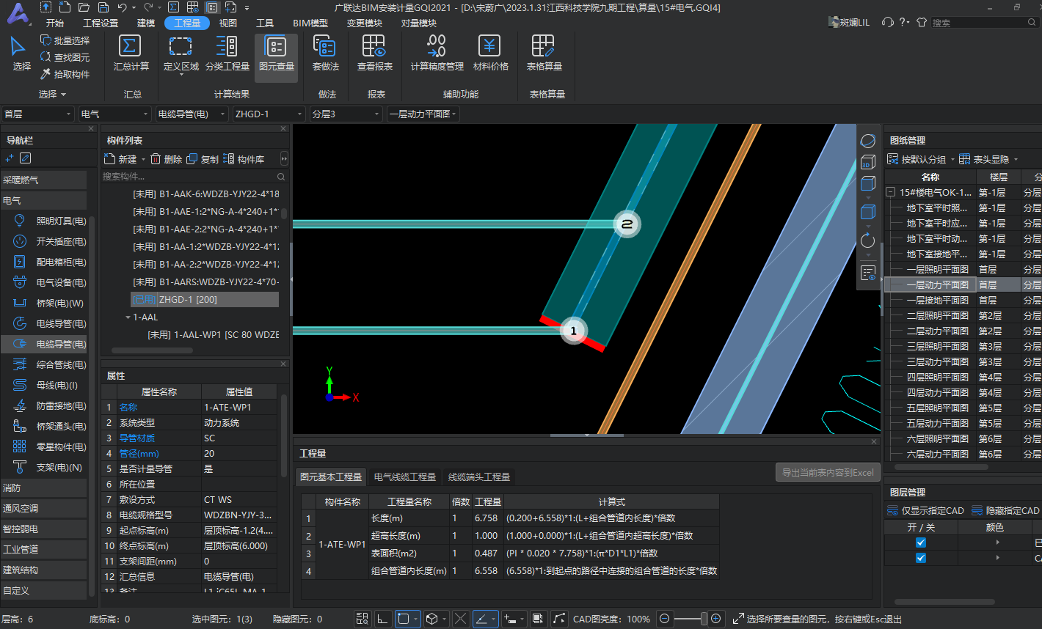Open the 电缆导管(电) type dropdown

click(192, 114)
